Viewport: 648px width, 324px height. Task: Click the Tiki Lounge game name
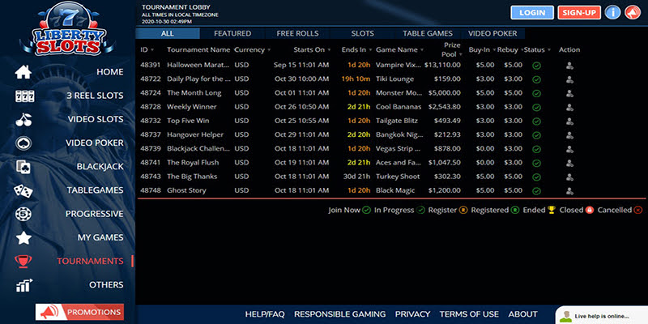coord(394,79)
